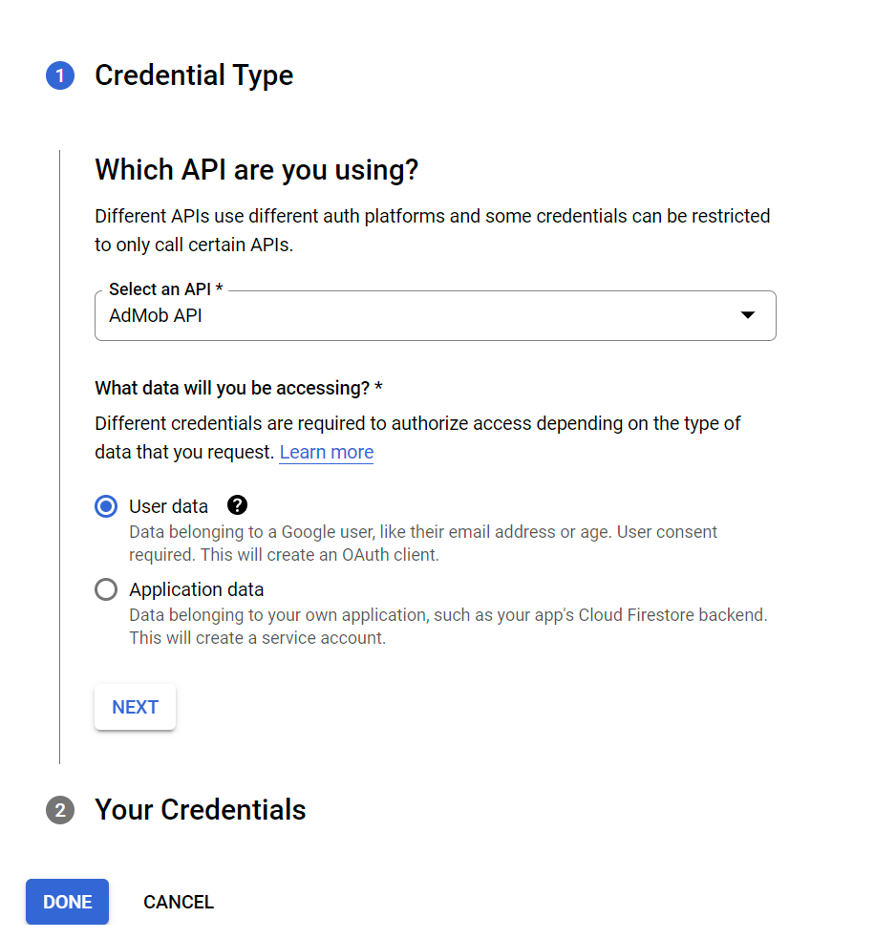
Task: Click the Your Credentials section label
Action: pyautogui.click(x=200, y=809)
